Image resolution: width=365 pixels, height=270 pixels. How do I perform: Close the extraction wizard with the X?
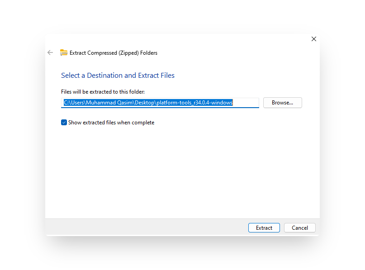pyautogui.click(x=314, y=39)
